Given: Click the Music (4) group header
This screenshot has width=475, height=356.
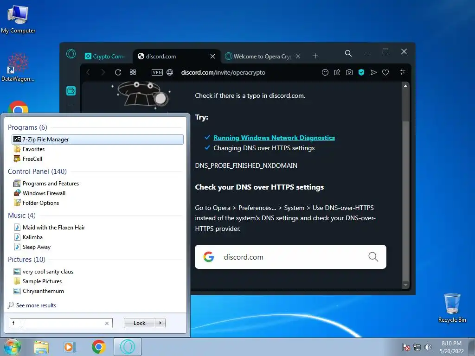Looking at the screenshot, I should pos(22,216).
